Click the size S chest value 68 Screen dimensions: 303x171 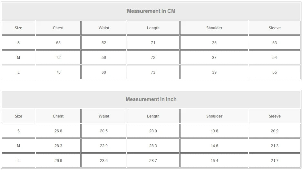point(58,43)
